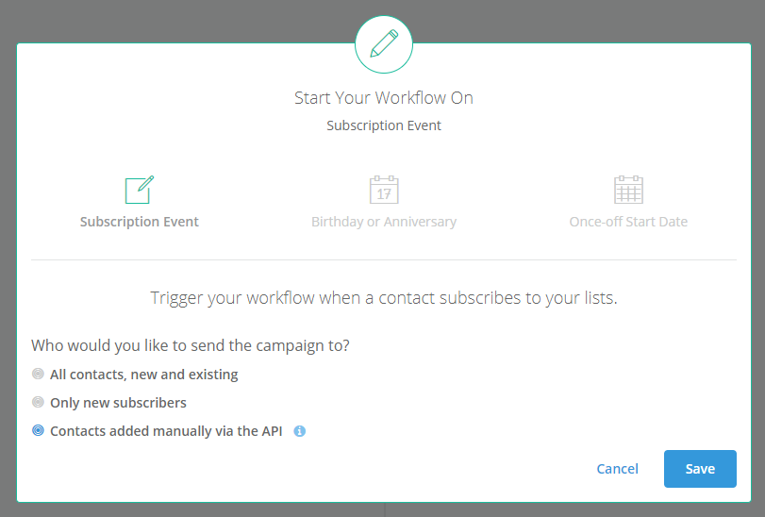Switch to the Subscription Event tab label
Viewport: 765px width, 517px height.
pos(140,222)
